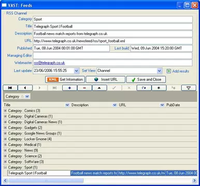Edit record with up-triangle button
The width and height of the screenshot is (200, 186).
click(x=99, y=88)
